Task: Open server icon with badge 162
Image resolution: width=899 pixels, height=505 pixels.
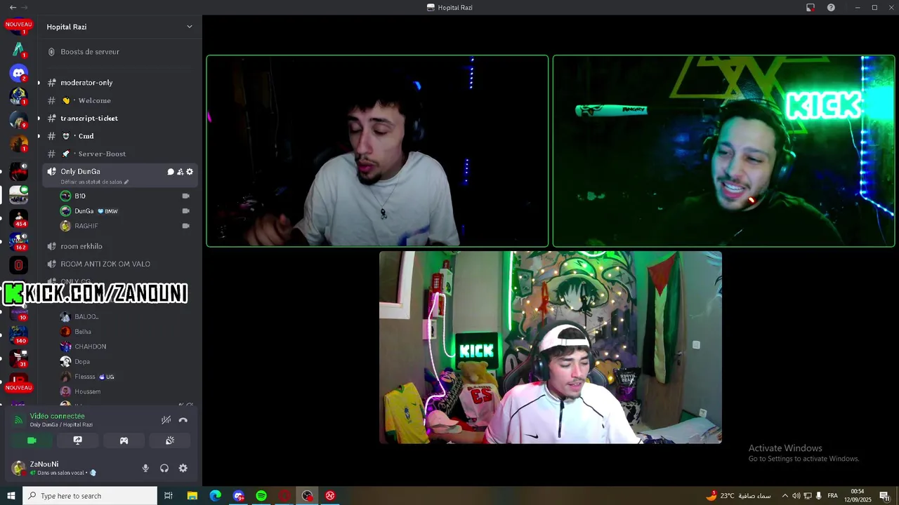Action: pyautogui.click(x=19, y=242)
